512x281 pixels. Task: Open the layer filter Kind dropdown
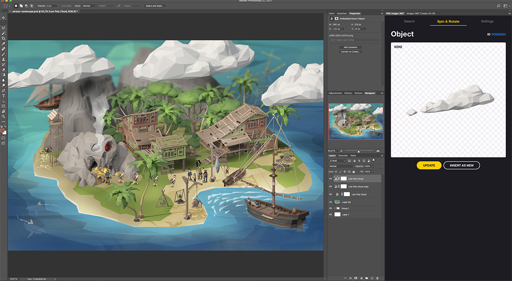pos(337,161)
